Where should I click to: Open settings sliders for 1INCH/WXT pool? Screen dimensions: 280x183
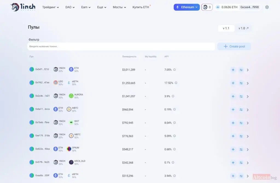click(241, 123)
